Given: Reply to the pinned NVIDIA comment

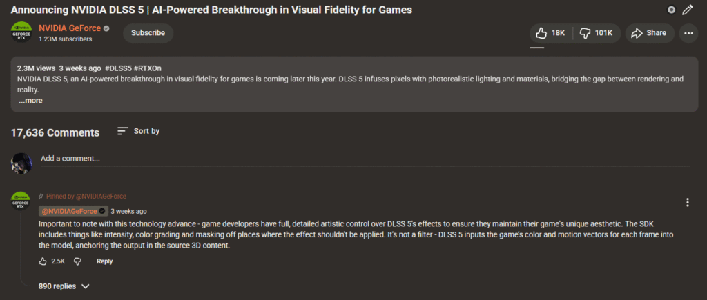Looking at the screenshot, I should coord(104,261).
